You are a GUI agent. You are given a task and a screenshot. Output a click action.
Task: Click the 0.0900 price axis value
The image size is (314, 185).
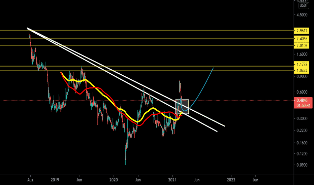coord(302,165)
